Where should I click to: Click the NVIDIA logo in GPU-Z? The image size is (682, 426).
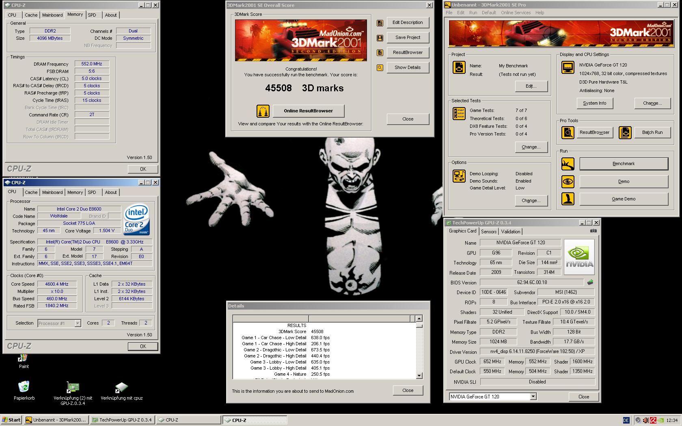pyautogui.click(x=580, y=257)
